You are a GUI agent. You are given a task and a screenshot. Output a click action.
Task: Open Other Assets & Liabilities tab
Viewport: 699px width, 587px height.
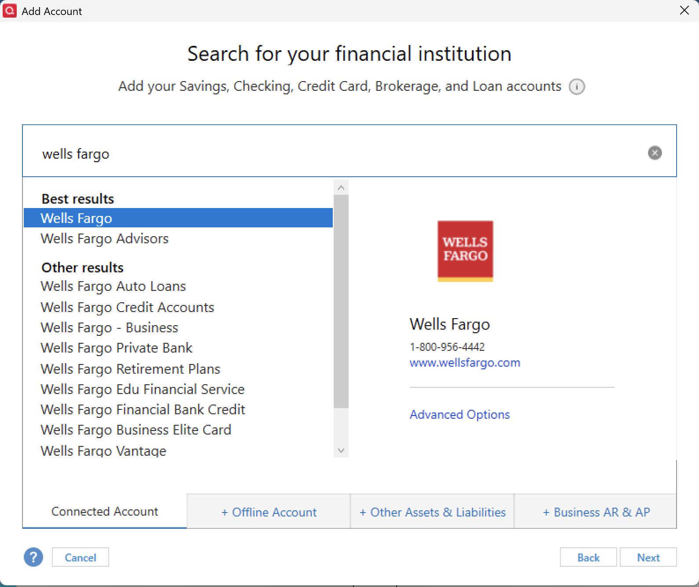tap(432, 512)
